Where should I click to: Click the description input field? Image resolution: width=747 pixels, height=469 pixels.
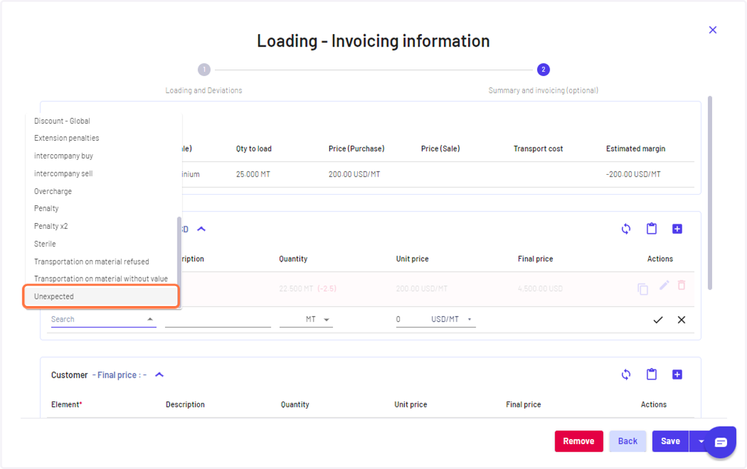[x=218, y=319]
